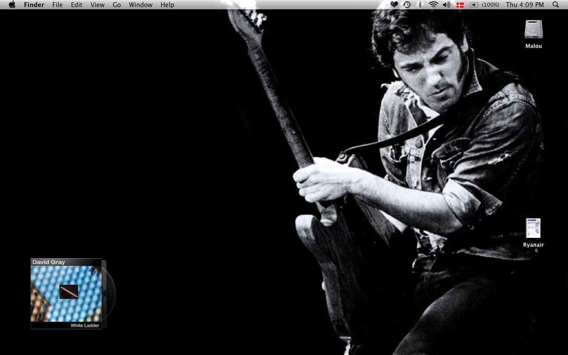
Task: Click the Malou drive label
Action: (x=533, y=46)
